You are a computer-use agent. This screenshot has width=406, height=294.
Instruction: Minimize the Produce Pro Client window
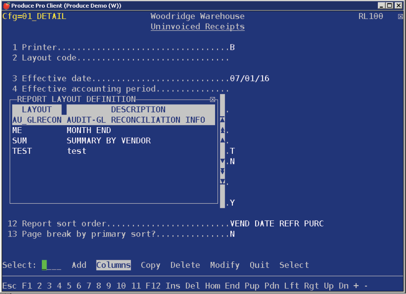pos(381,5)
